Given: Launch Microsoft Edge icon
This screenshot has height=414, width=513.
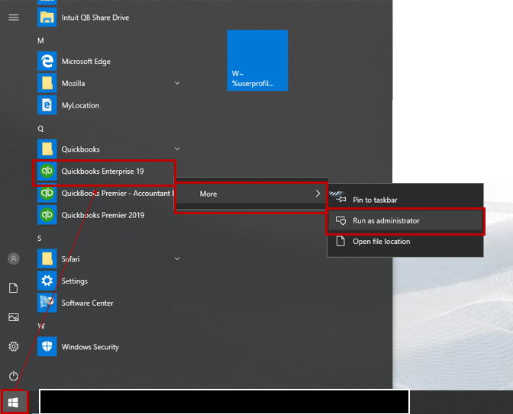Looking at the screenshot, I should [x=47, y=61].
